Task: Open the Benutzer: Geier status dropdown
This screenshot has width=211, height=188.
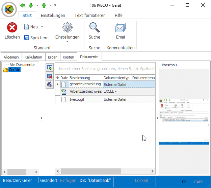Action: click(36, 181)
